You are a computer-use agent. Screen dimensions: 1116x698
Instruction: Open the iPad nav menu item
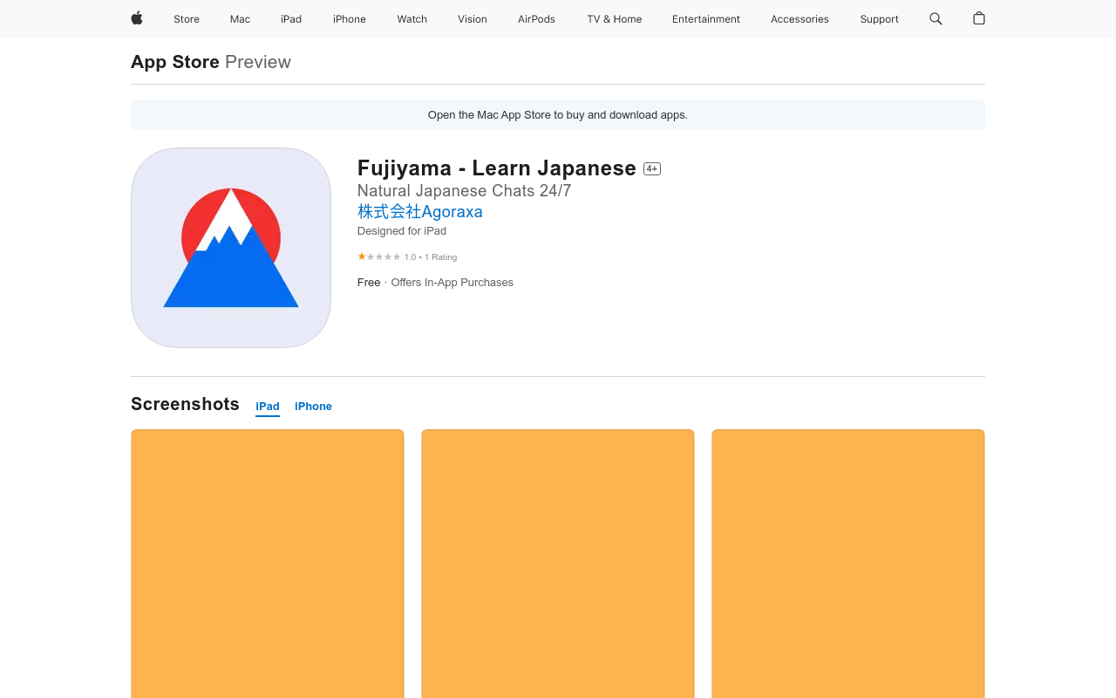tap(291, 19)
